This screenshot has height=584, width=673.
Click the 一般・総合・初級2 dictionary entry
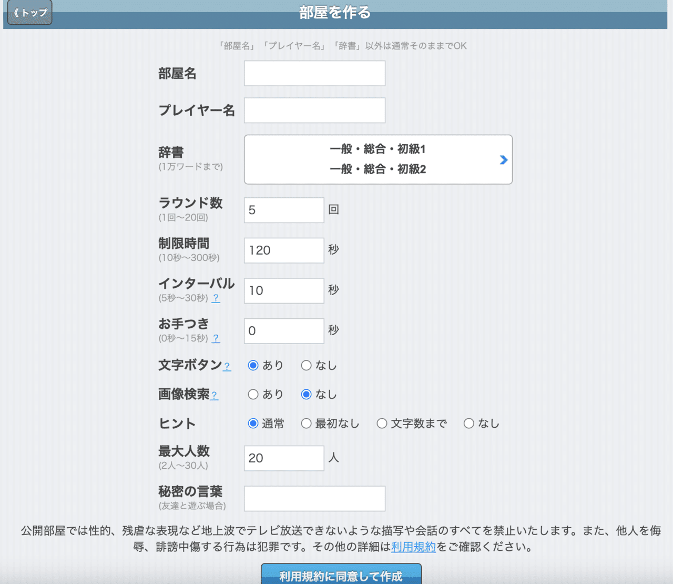tap(378, 169)
